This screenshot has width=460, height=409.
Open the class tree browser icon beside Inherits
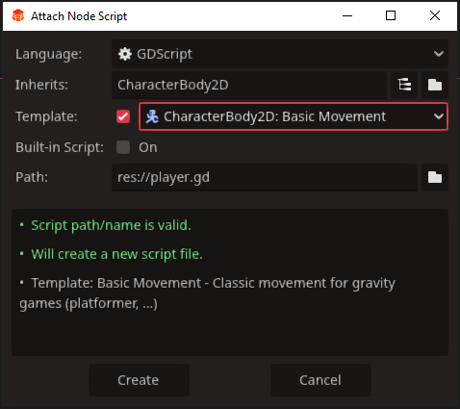pyautogui.click(x=404, y=85)
